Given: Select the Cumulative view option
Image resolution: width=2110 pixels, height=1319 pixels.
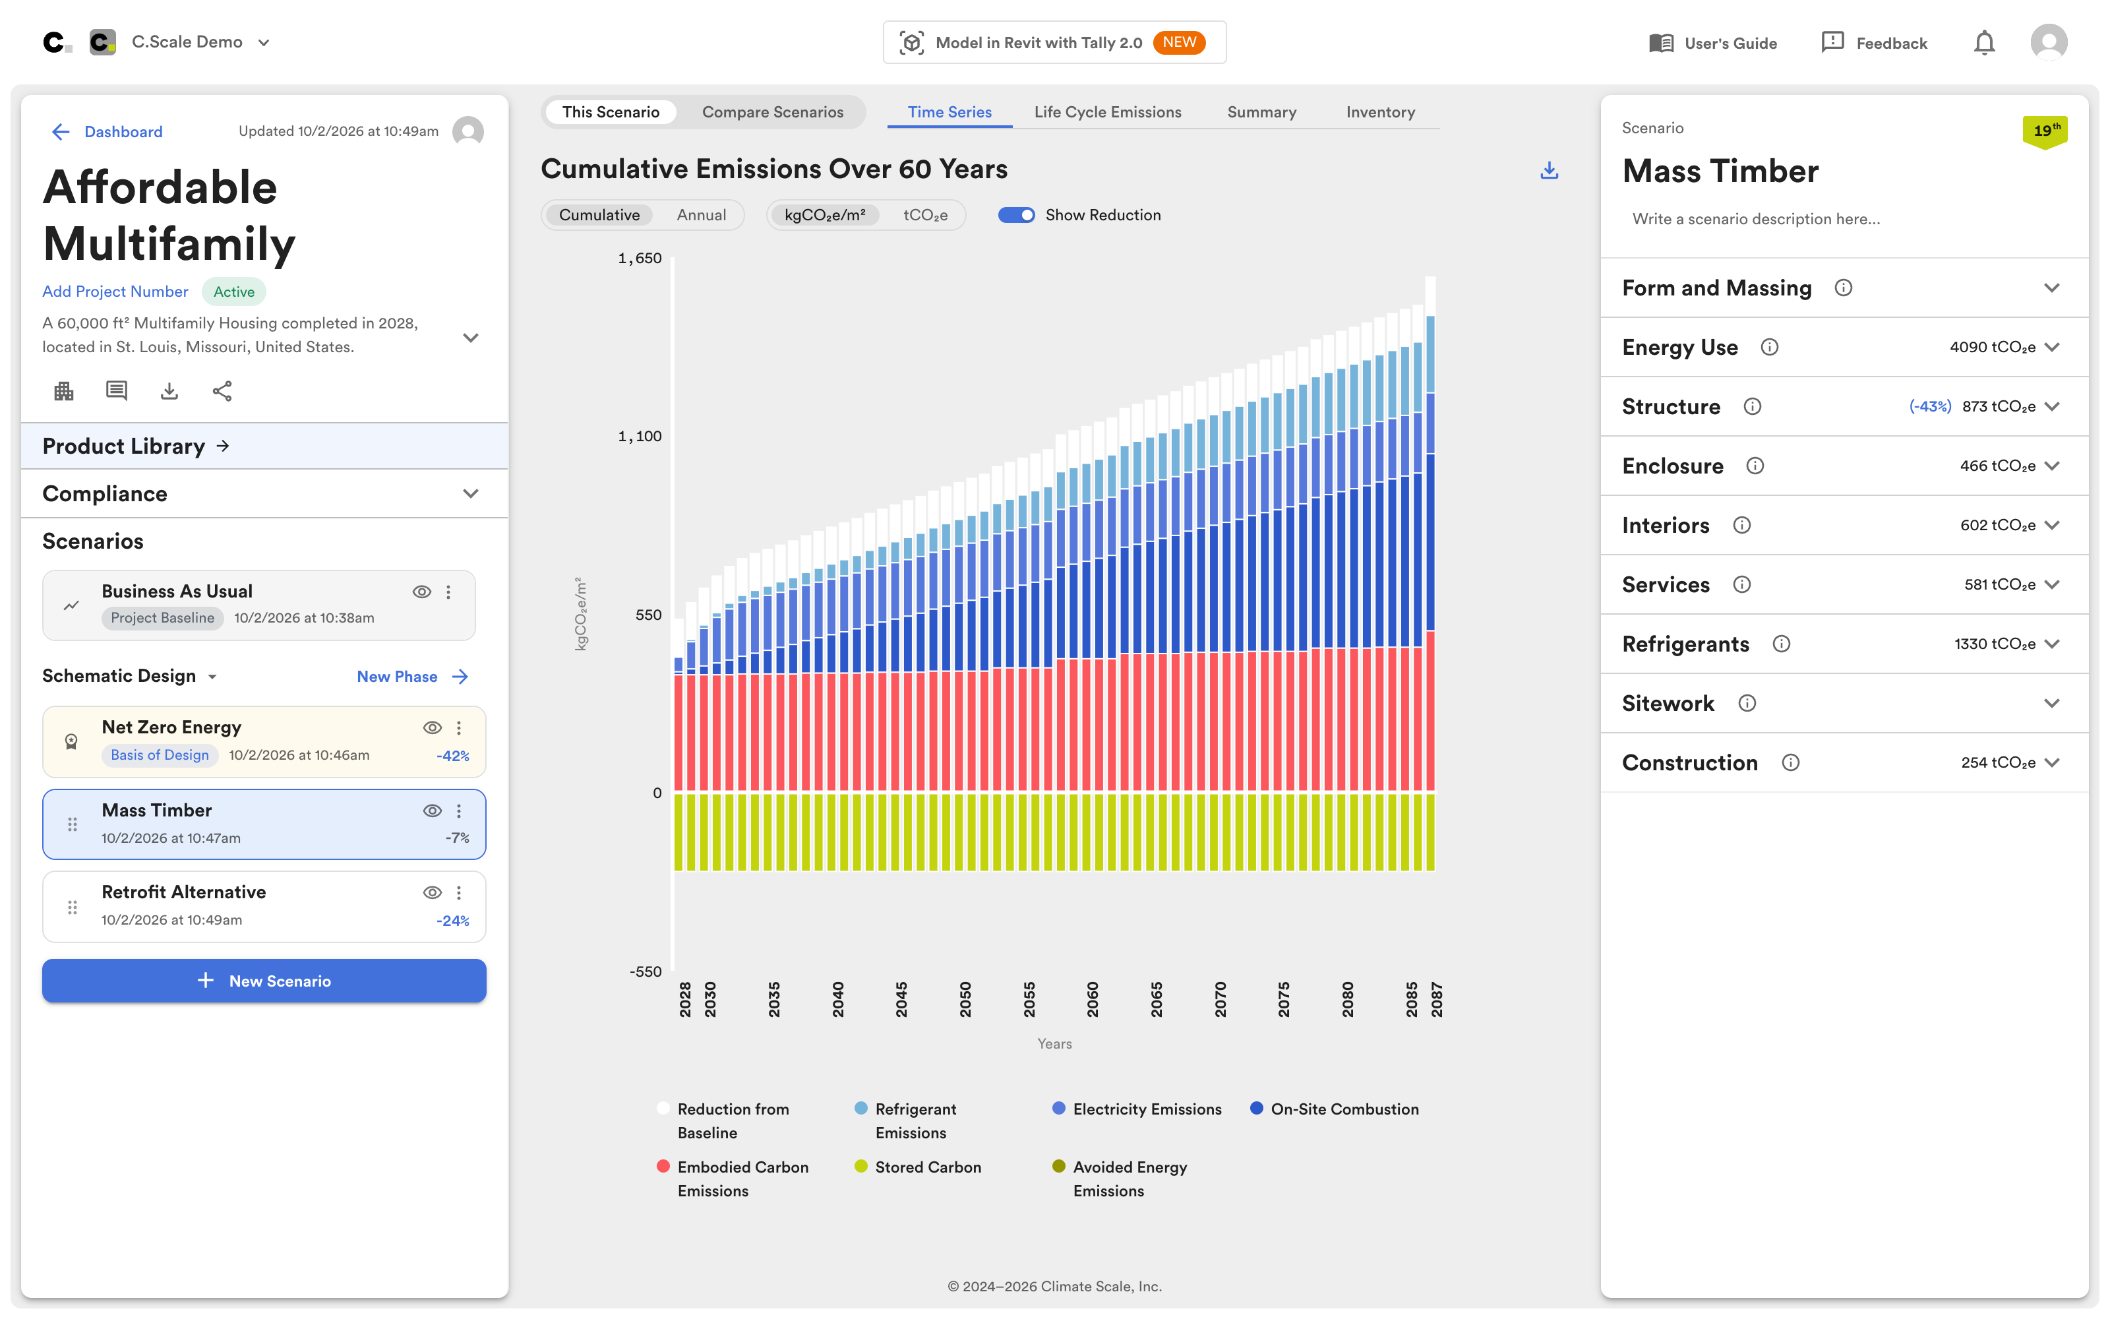Looking at the screenshot, I should (x=599, y=216).
